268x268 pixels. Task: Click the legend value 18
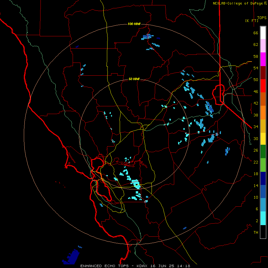[256, 174]
